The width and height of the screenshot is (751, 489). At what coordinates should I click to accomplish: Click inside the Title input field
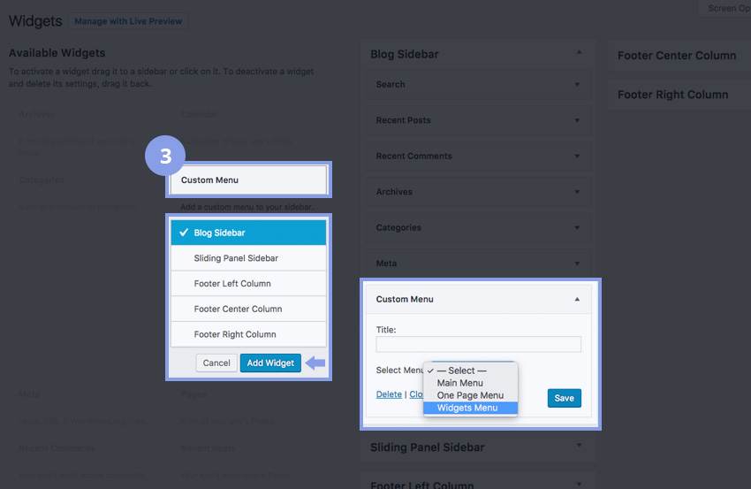coord(478,345)
